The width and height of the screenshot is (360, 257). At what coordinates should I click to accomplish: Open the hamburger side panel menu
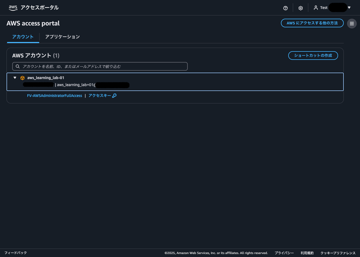(352, 24)
